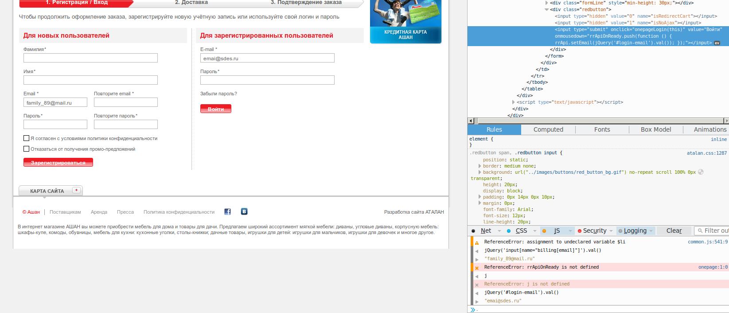
Task: Click the error X icon for rrApiOnReady
Action: pyautogui.click(x=477, y=268)
